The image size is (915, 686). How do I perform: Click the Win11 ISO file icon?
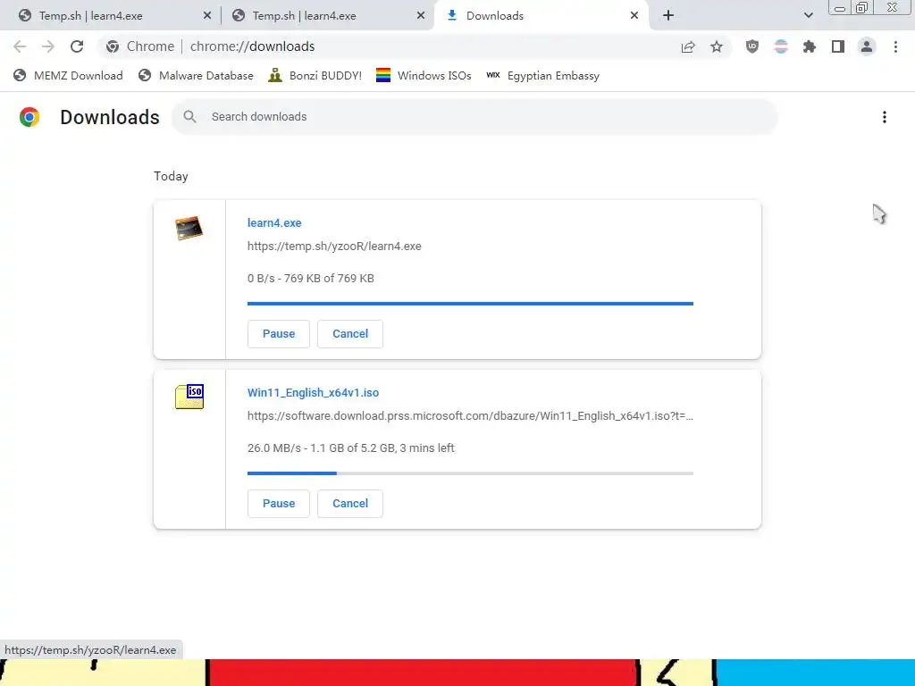pos(189,397)
